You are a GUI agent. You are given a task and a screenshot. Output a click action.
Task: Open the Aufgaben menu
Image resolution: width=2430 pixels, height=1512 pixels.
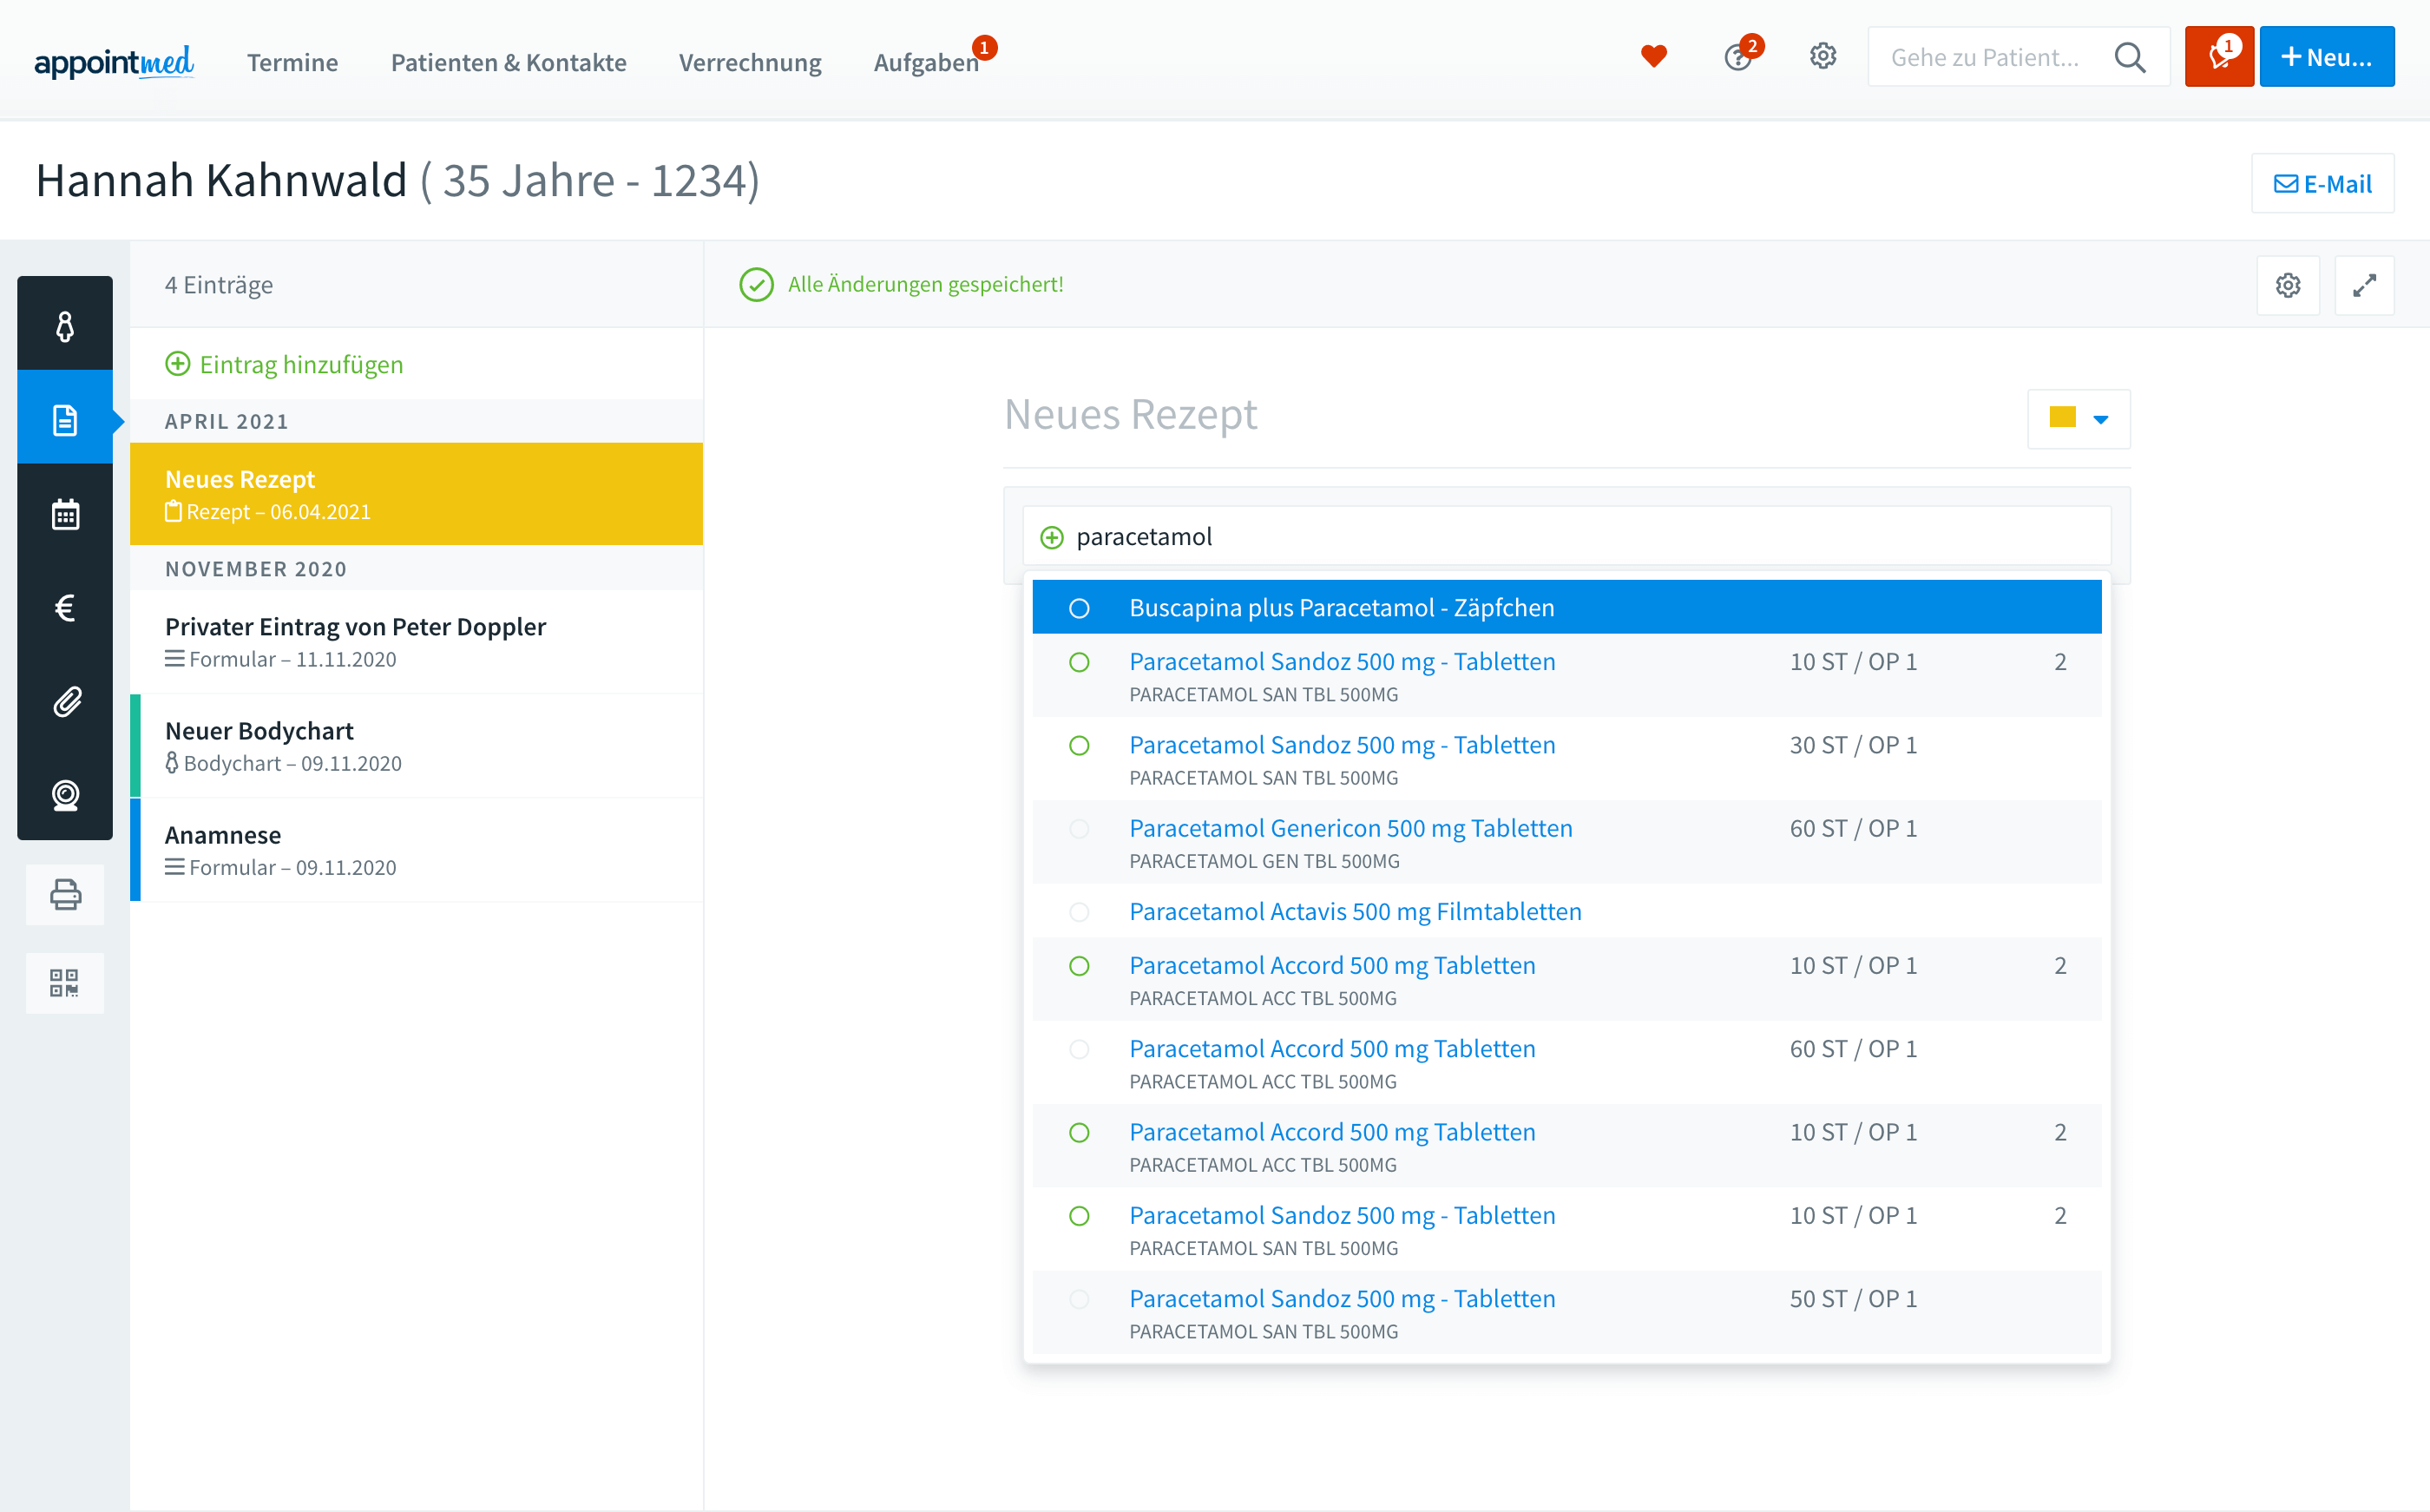[926, 62]
